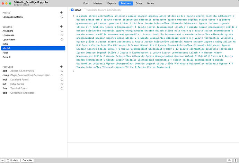Select the locl Localized Forms feature
Screen dimensions: 239x163
(33, 80)
